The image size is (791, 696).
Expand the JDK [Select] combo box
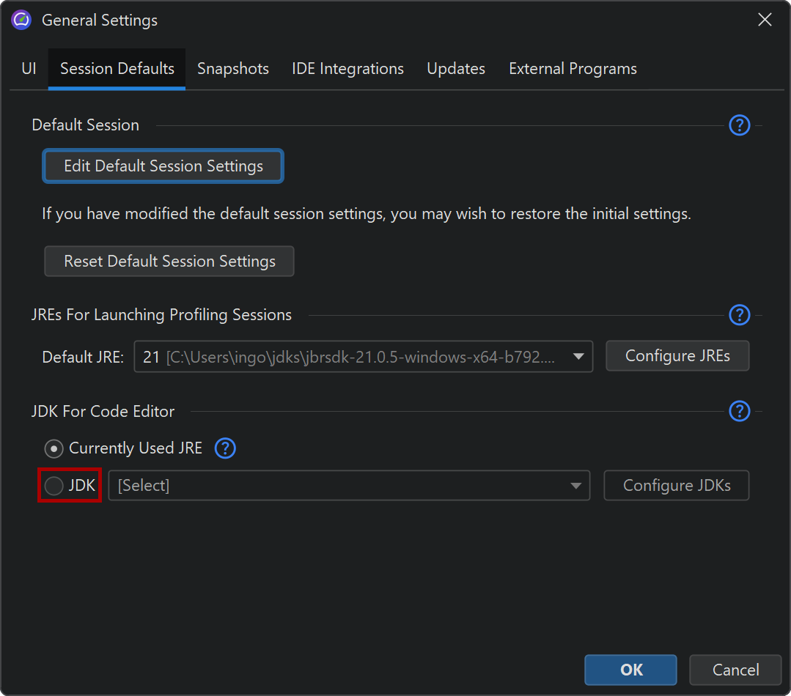(575, 486)
